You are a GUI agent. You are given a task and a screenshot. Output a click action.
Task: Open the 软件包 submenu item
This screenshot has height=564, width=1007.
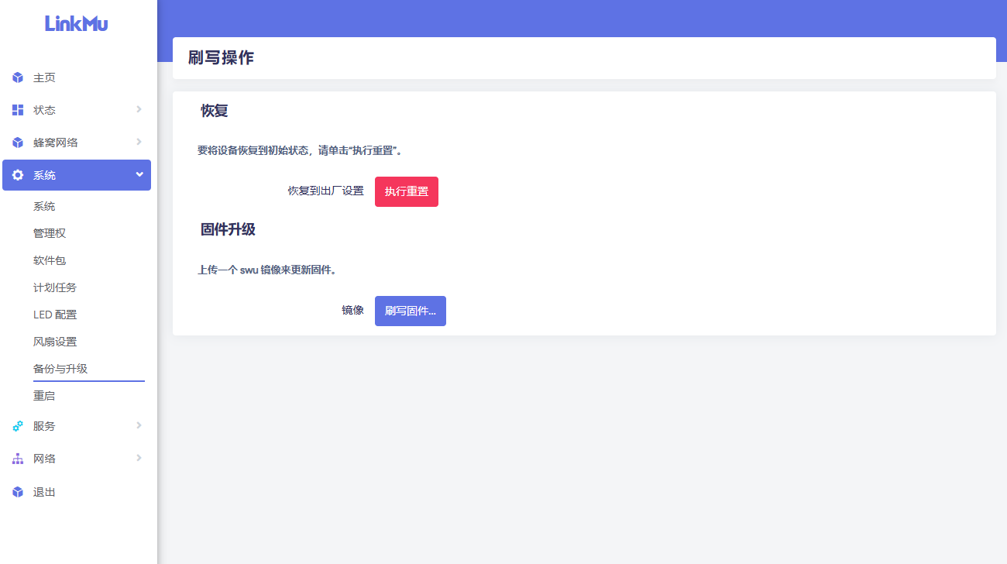coord(50,260)
